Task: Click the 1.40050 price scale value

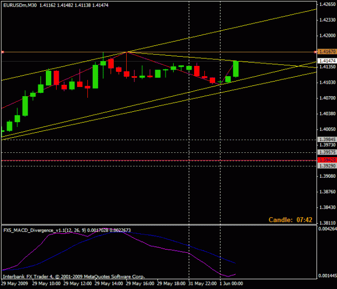Action: pyautogui.click(x=327, y=129)
